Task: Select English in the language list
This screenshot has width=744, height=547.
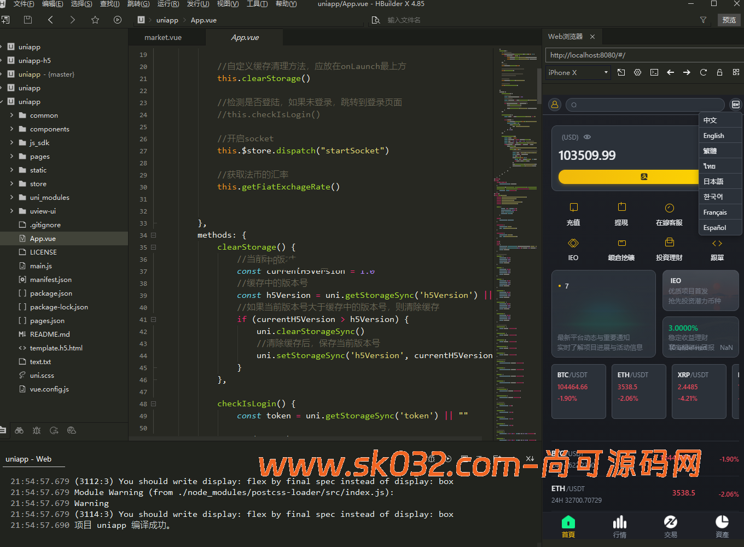Action: (713, 136)
